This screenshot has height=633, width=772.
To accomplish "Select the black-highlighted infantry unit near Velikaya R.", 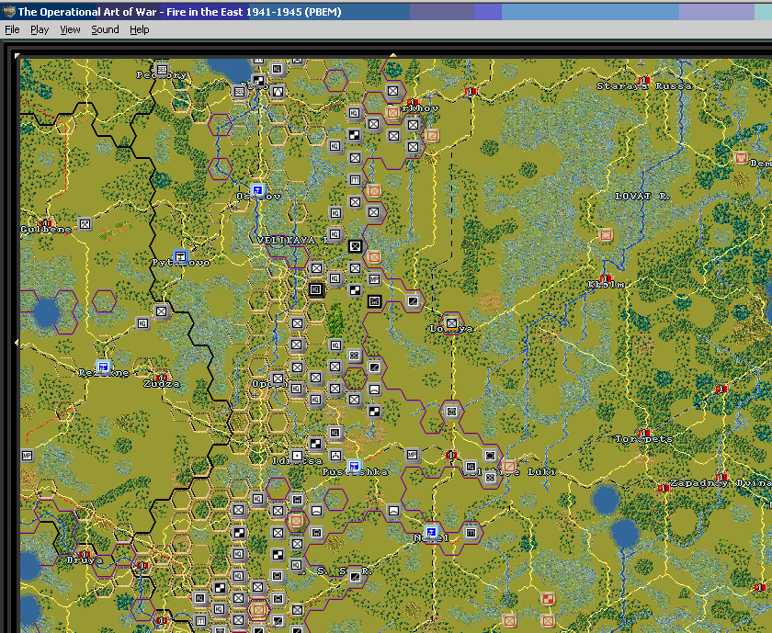I will point(355,245).
